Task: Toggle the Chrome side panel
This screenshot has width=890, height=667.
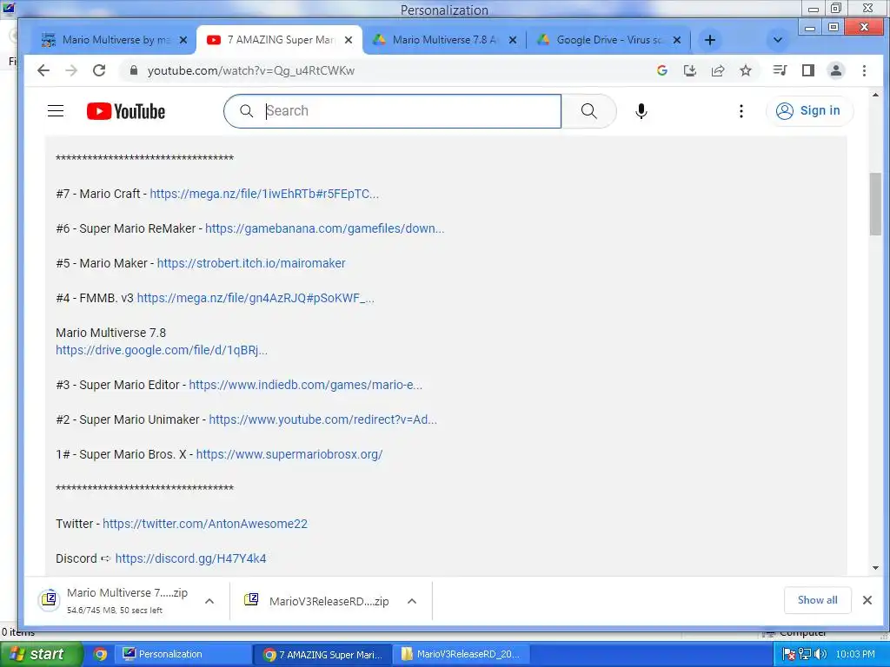Action: 808,70
